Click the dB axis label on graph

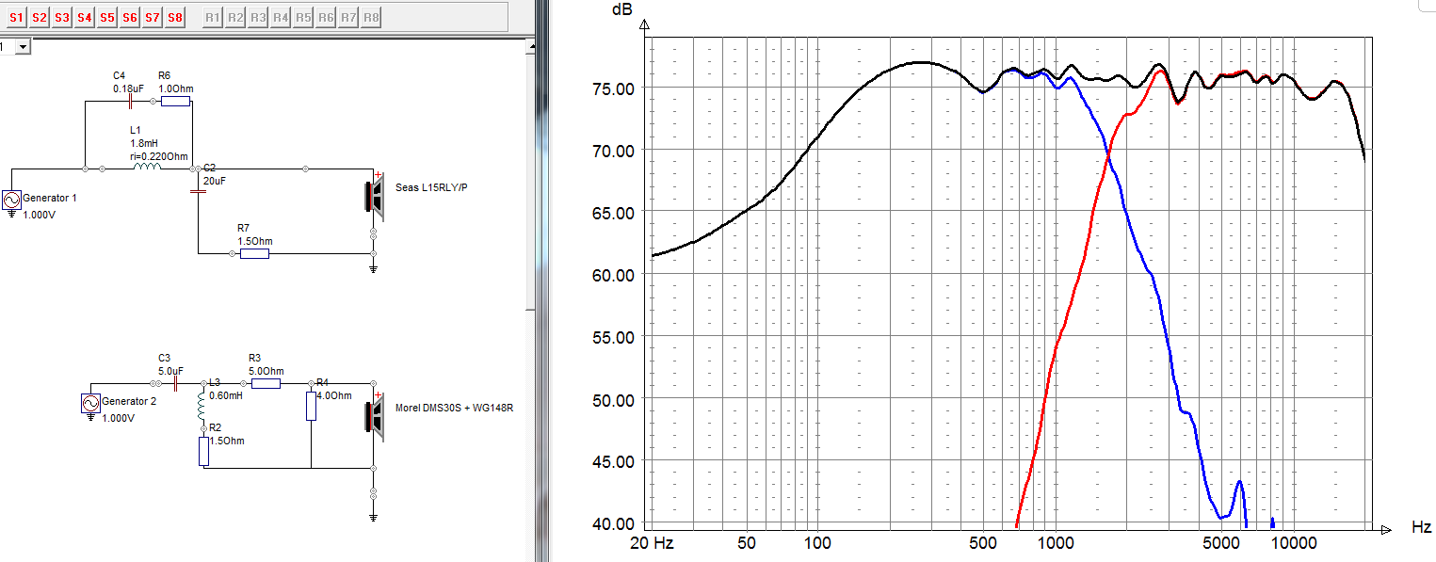(622, 9)
